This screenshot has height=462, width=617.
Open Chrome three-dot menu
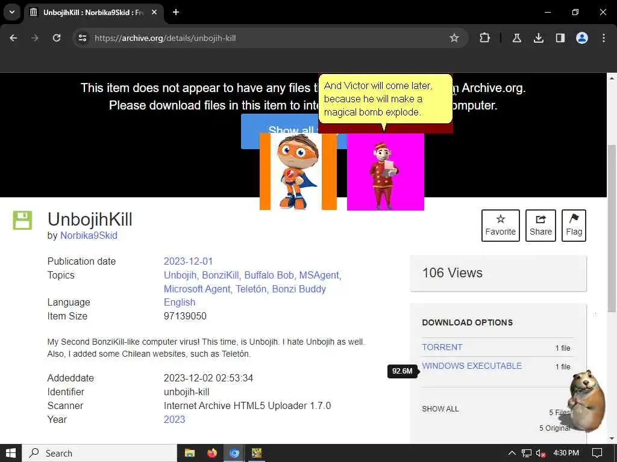coord(604,38)
